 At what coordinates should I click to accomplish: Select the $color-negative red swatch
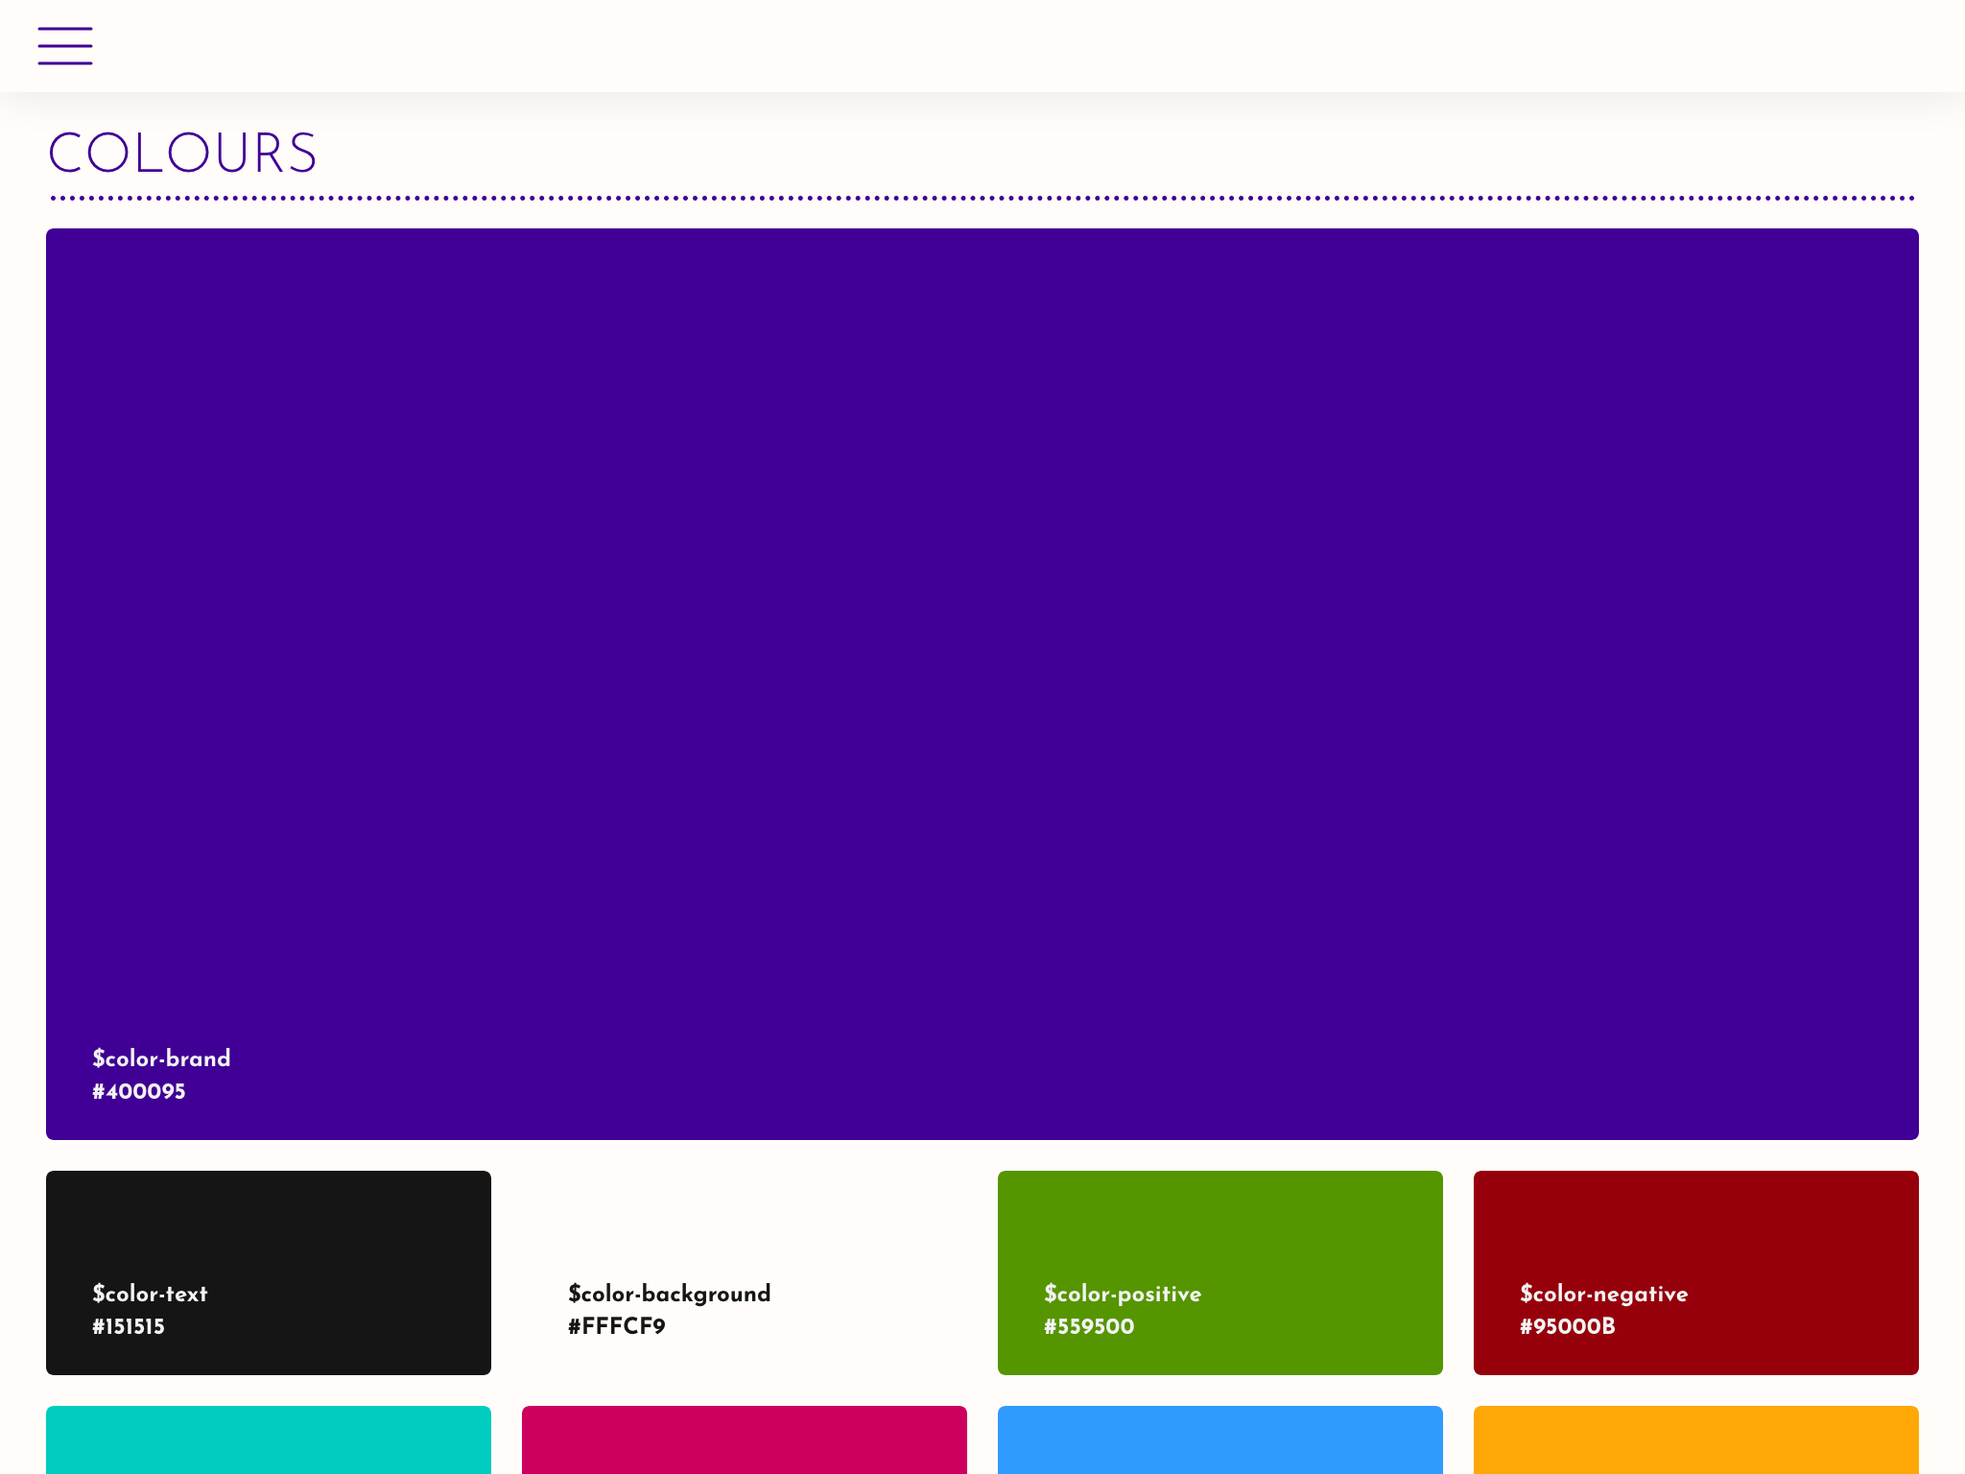coord(1696,1272)
